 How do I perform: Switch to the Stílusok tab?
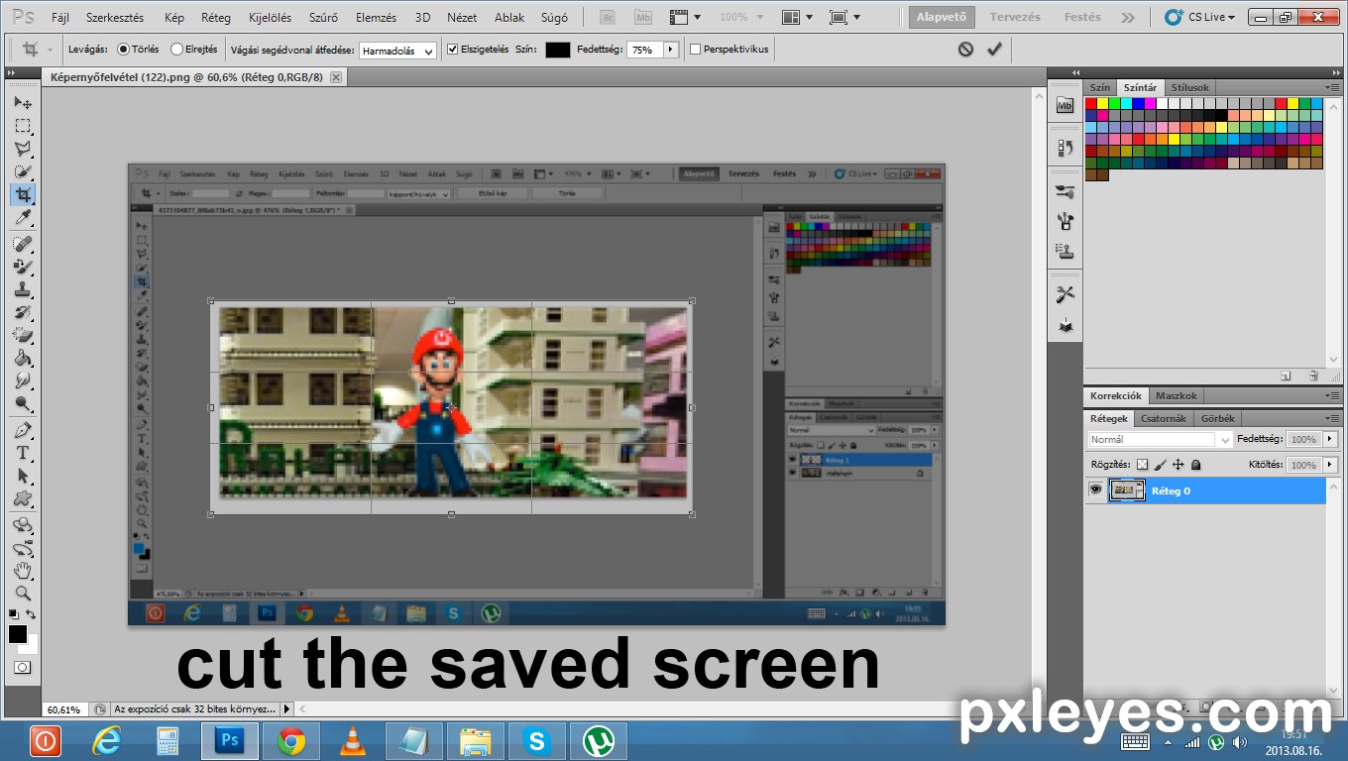[1189, 87]
